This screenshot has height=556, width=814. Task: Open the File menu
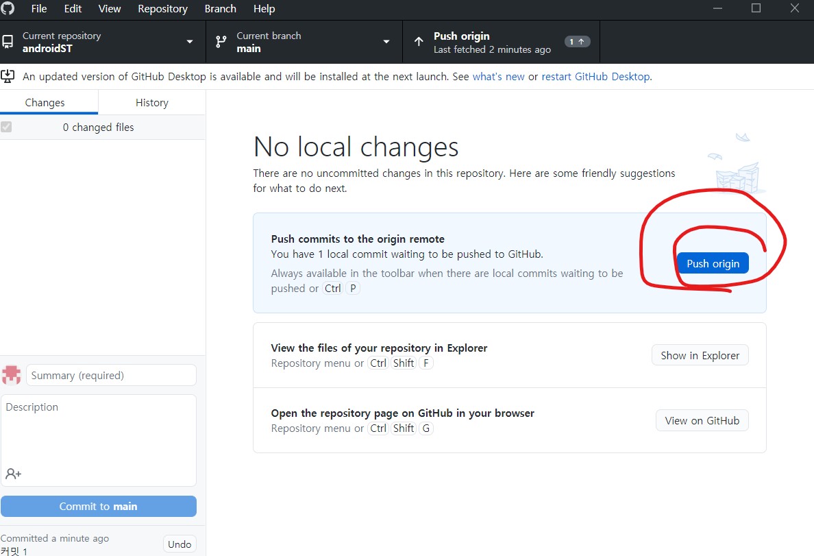(39, 9)
